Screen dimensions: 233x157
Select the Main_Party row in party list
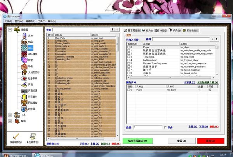pyautogui.click(x=81, y=38)
